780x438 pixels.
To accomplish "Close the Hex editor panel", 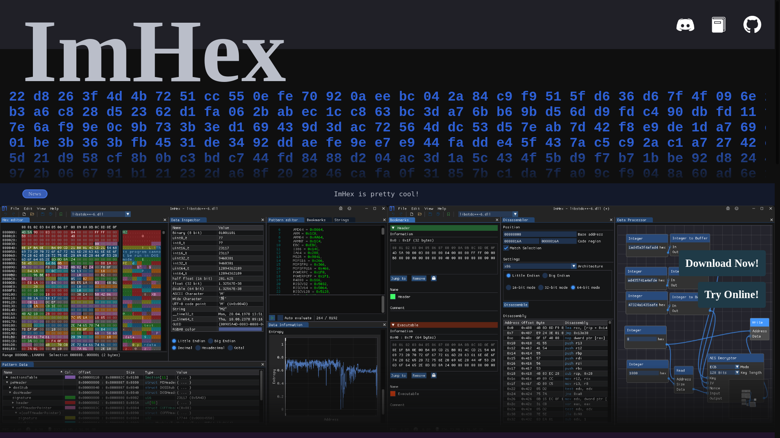I will tap(165, 220).
